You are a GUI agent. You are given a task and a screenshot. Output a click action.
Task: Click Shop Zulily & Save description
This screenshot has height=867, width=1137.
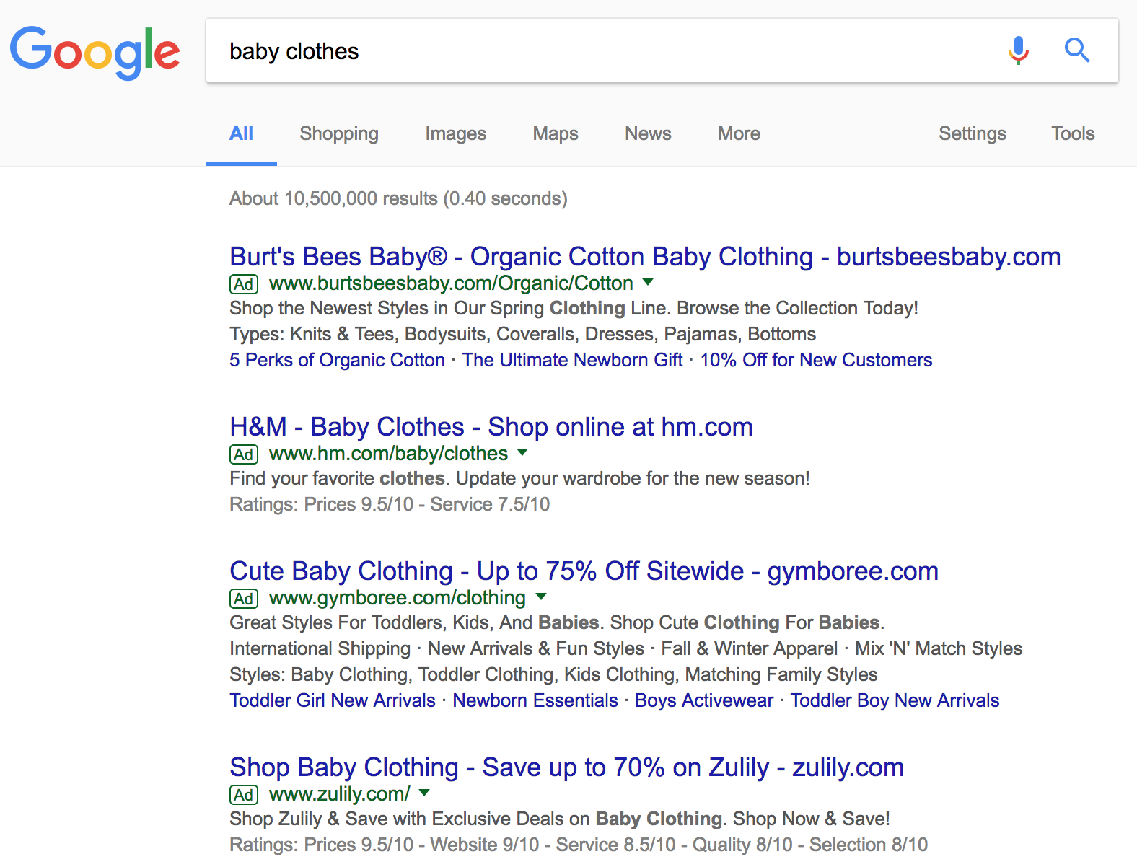tap(559, 819)
